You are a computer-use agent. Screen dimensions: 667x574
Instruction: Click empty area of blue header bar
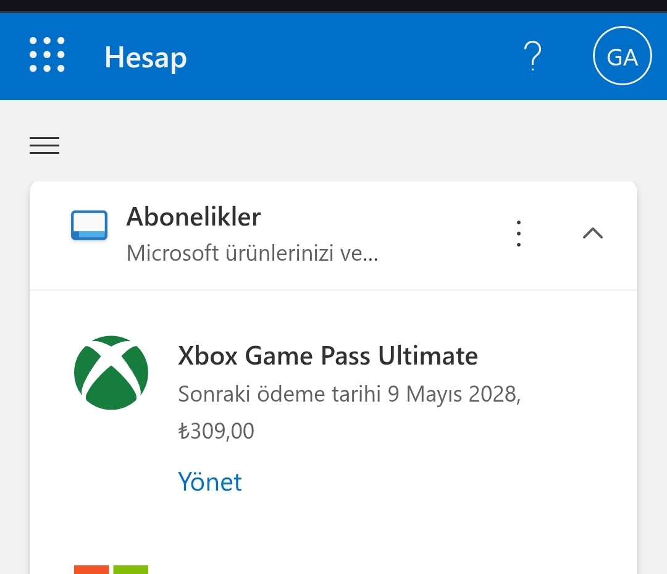pyautogui.click(x=353, y=57)
